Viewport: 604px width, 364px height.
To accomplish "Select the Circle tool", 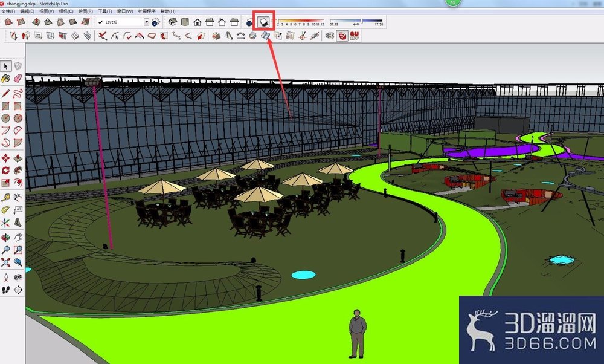I will click(x=6, y=118).
